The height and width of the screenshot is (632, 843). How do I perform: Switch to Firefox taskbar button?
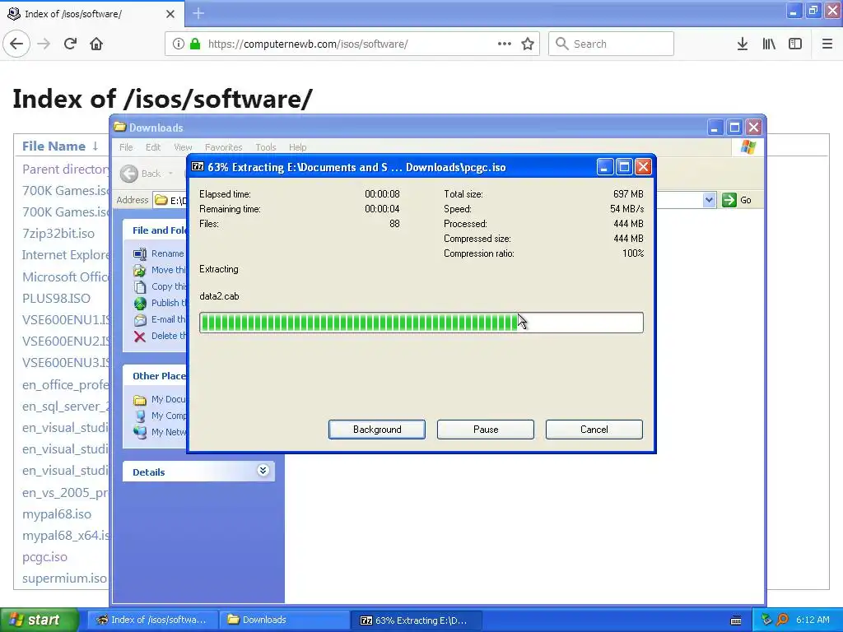(x=152, y=620)
